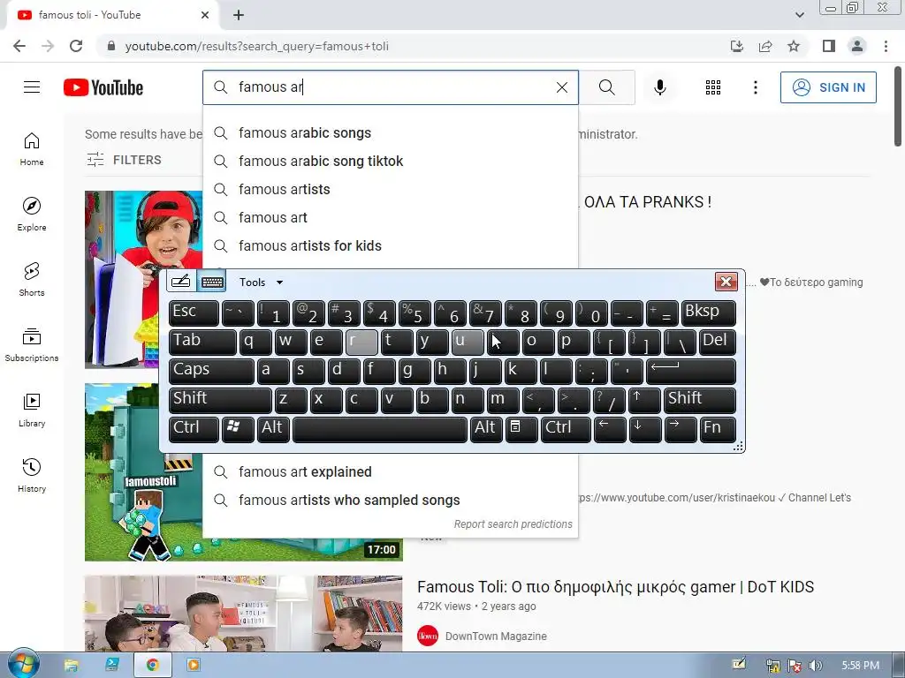Open the Shorts sidebar item
This screenshot has width=905, height=678.
(x=32, y=280)
